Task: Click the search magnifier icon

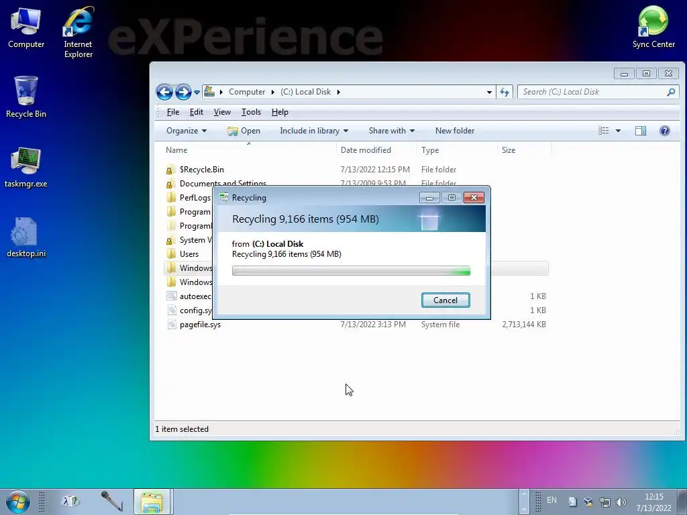Action: coord(671,92)
